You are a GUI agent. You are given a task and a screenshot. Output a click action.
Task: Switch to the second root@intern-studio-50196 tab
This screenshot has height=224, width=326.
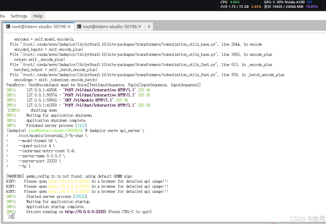point(109,26)
